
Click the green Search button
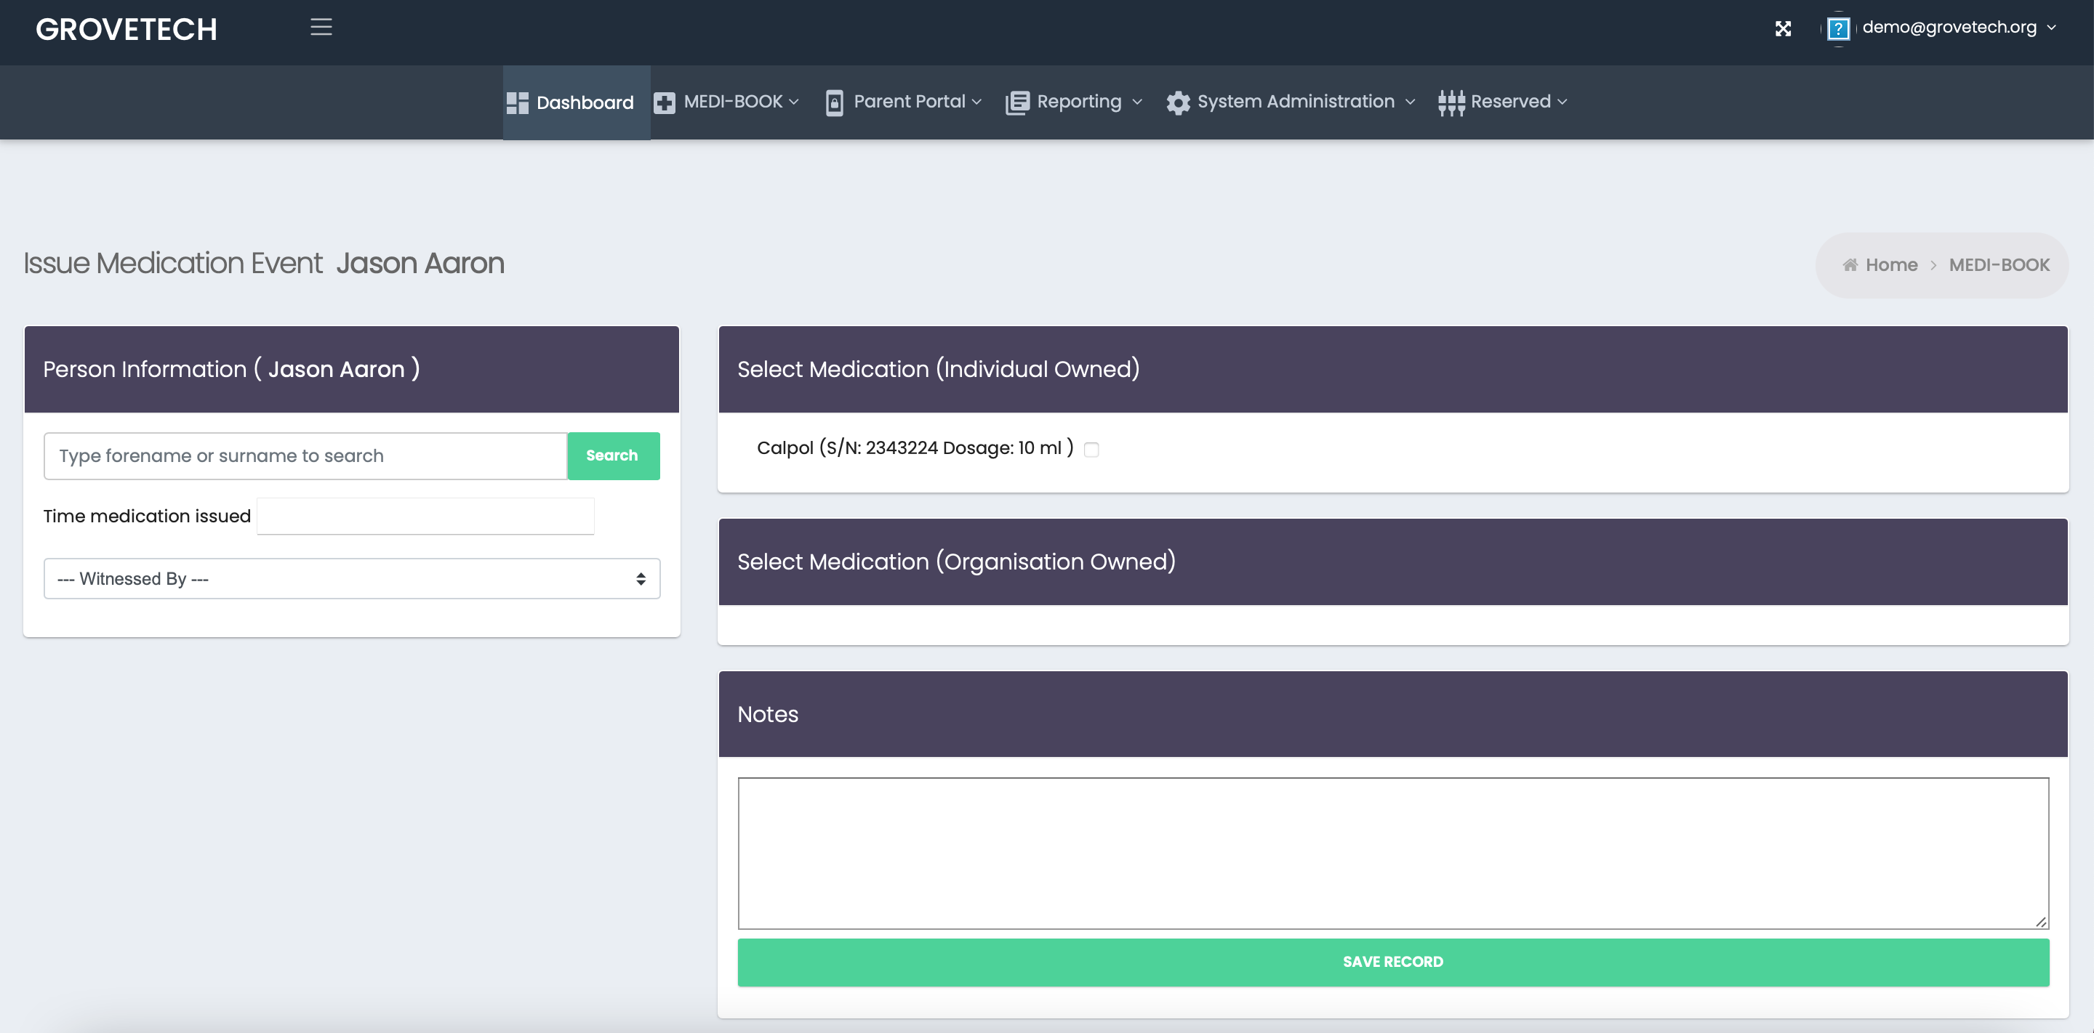click(613, 455)
